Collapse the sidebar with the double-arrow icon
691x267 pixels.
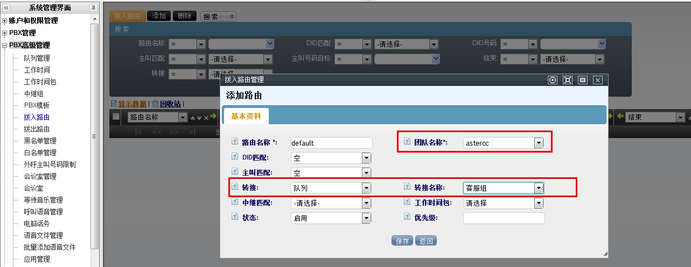pos(6,8)
